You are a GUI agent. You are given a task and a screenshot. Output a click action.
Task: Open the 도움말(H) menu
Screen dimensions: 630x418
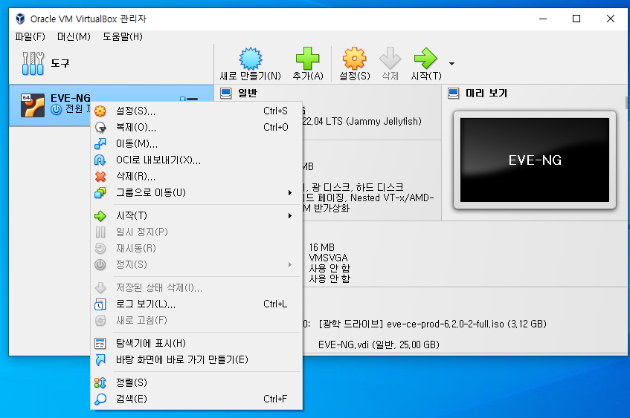point(123,36)
